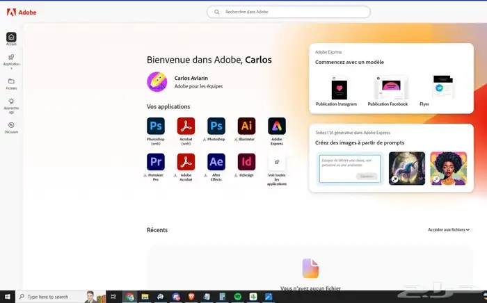Open the Fichiers folder sidebar icon
The image size is (487, 303).
point(11,81)
